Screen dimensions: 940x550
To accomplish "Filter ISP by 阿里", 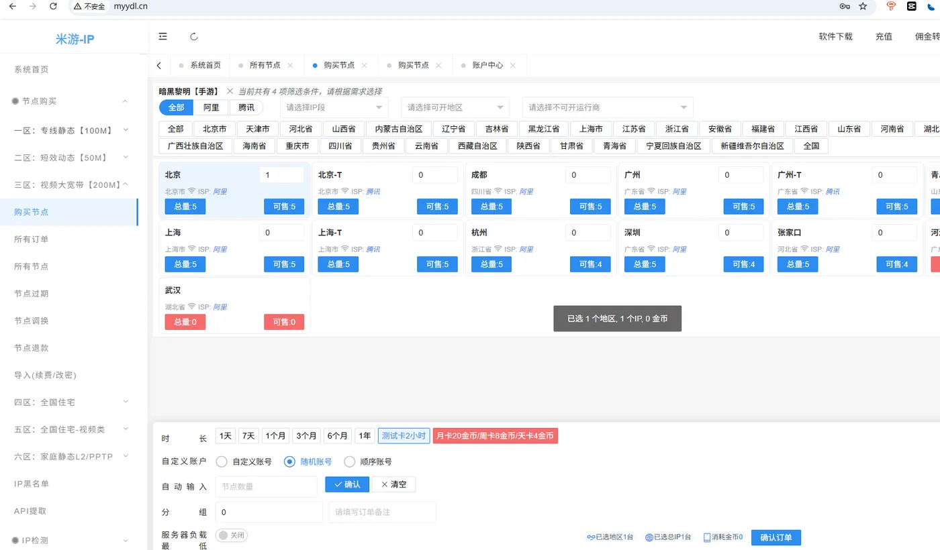I will 211,107.
